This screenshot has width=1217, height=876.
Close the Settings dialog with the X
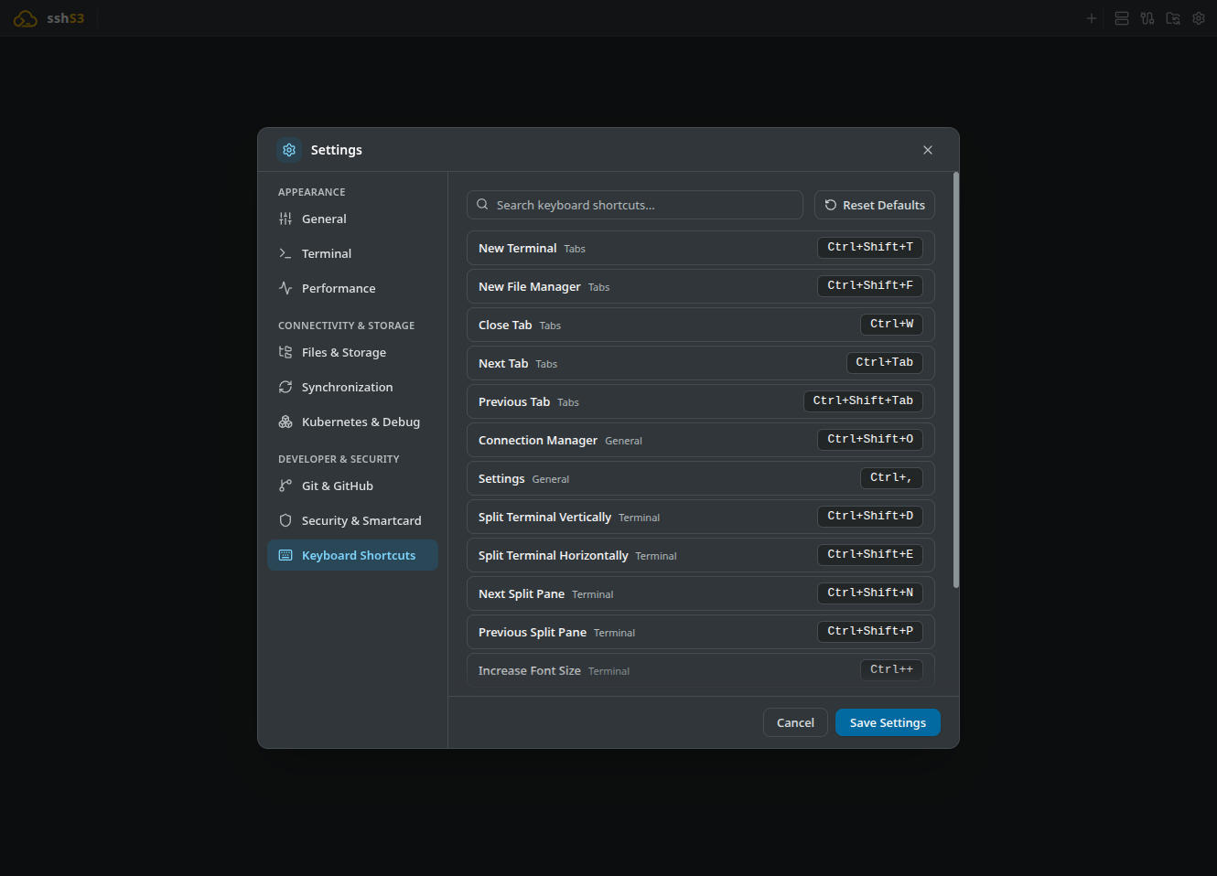(928, 150)
